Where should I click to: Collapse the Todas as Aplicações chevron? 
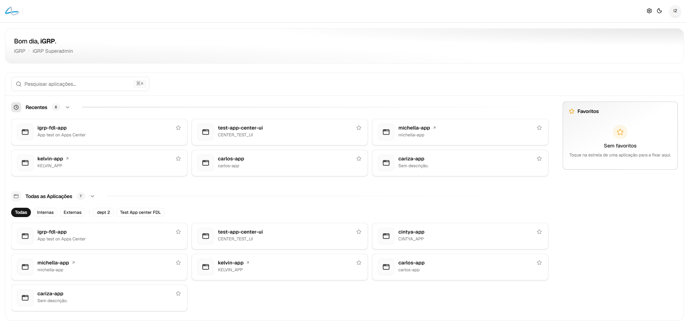click(x=92, y=196)
